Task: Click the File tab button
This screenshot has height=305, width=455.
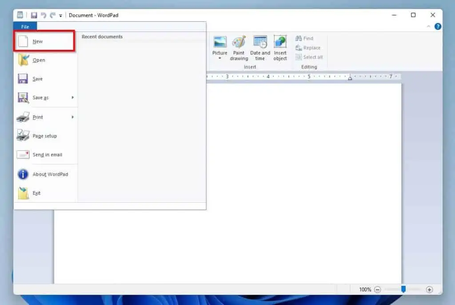Action: 25,27
